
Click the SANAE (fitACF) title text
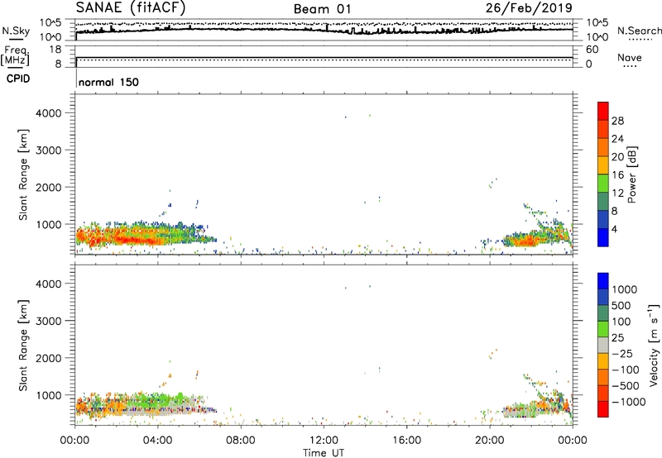pyautogui.click(x=131, y=7)
